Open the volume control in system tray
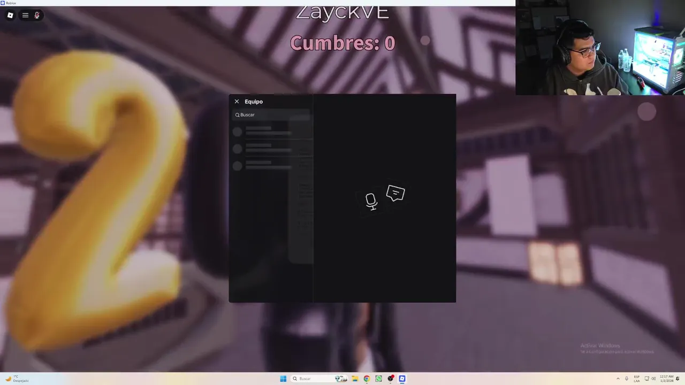The height and width of the screenshot is (385, 685). point(653,379)
